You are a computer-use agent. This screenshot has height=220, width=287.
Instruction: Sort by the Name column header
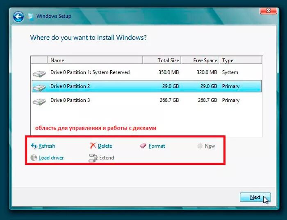[95, 60]
